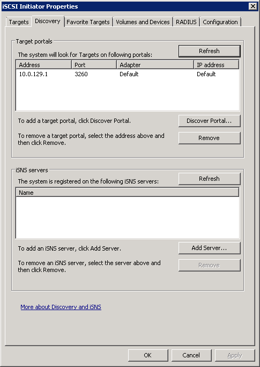This screenshot has width=260, height=367.
Task: Confirm the dialog with OK
Action: [148, 355]
